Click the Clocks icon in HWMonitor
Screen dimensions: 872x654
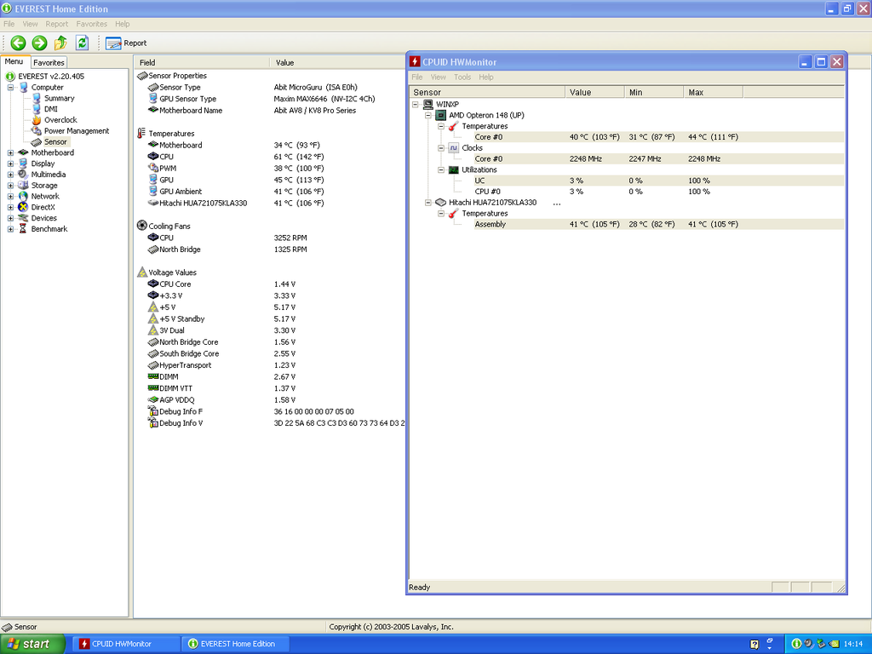tap(454, 148)
